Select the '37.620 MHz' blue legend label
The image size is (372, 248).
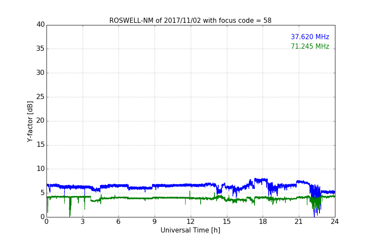[x=310, y=37]
